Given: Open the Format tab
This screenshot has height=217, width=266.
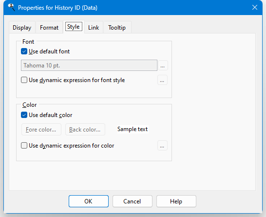Looking at the screenshot, I should click(49, 27).
